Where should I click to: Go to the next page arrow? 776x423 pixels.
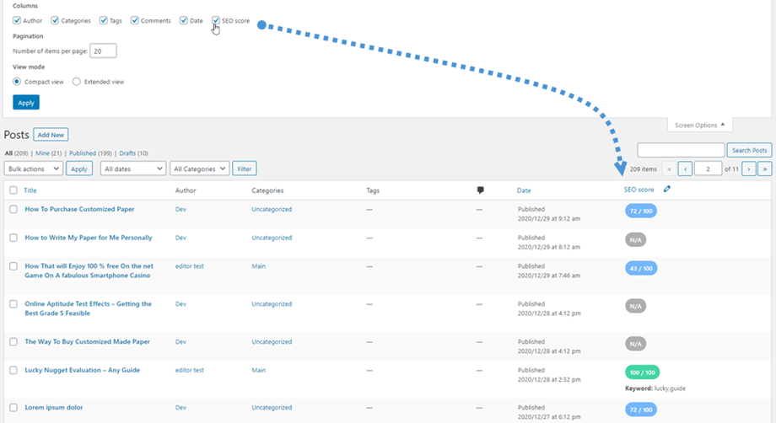[x=749, y=169]
